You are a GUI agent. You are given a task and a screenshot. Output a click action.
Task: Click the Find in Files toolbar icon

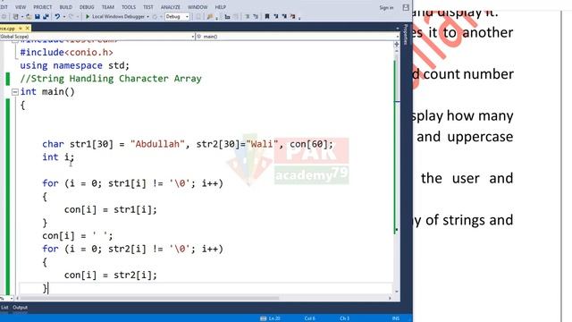(x=210, y=16)
